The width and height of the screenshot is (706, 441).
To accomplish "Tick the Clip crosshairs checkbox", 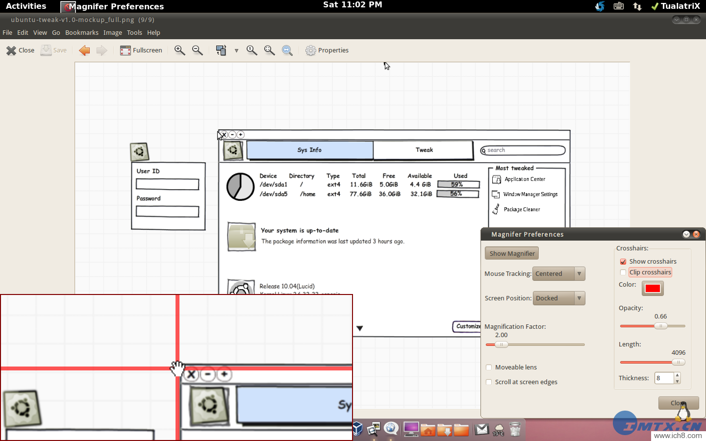I will click(x=623, y=272).
